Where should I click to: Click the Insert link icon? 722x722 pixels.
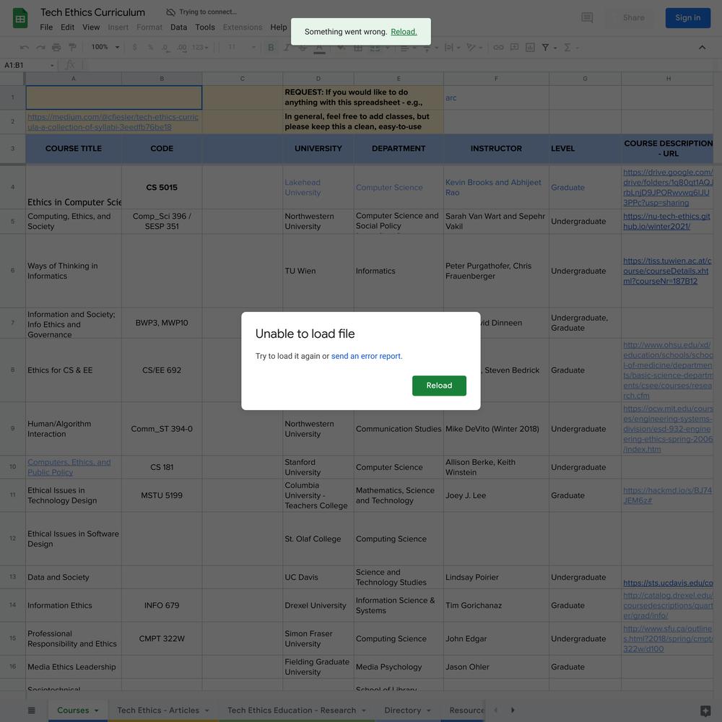coord(498,48)
